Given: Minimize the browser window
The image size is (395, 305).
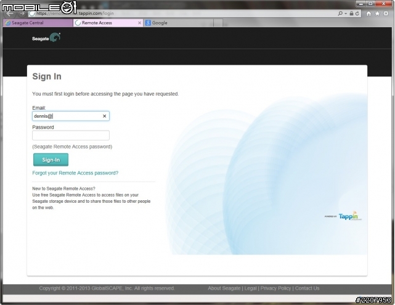Looking at the screenshot, I should point(360,4).
